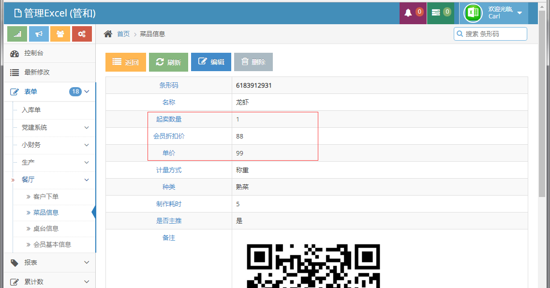Expand the 小财务 submenu chevron
Screen dimensions: 550x288
[x=87, y=145]
